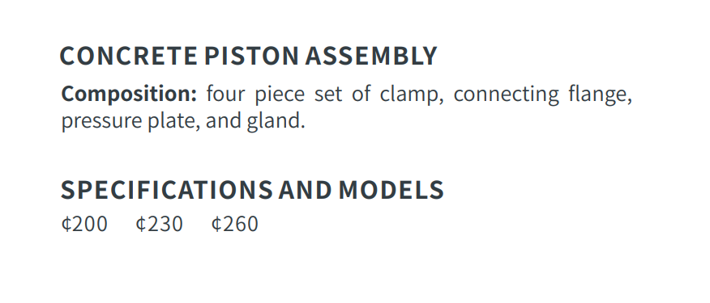Screen dimensions: 710x303
Task: Click the word AND in second heading
Action: (x=306, y=190)
